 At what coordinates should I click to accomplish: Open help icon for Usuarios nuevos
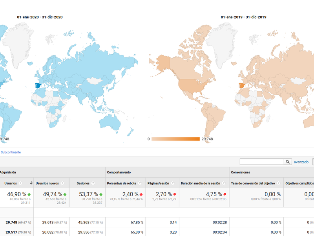pyautogui.click(x=62, y=183)
